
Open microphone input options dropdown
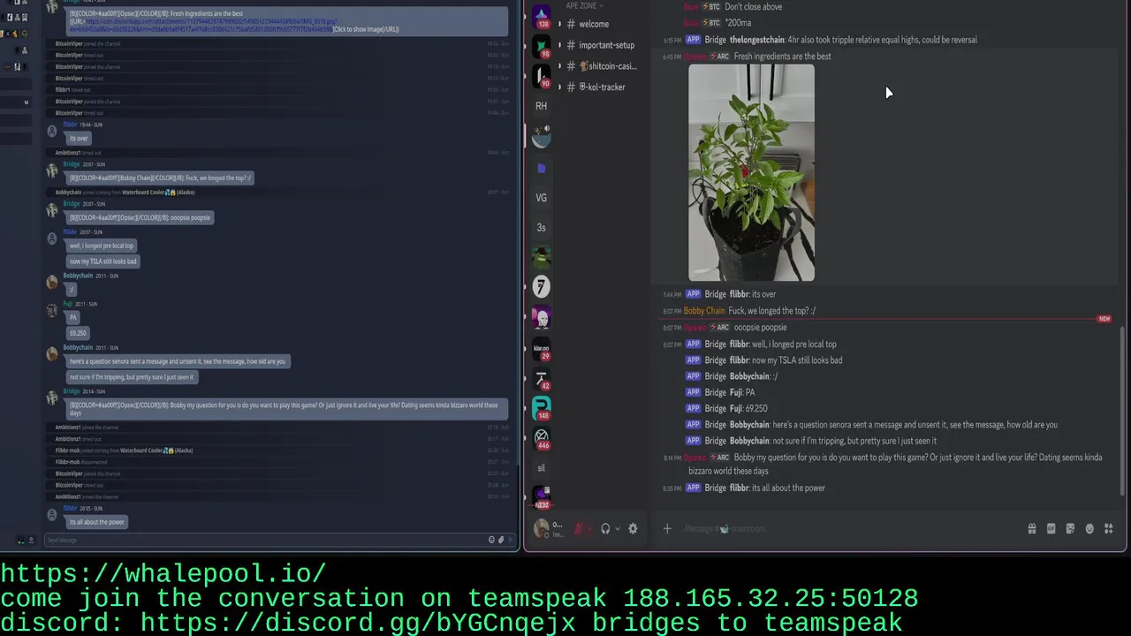click(590, 529)
